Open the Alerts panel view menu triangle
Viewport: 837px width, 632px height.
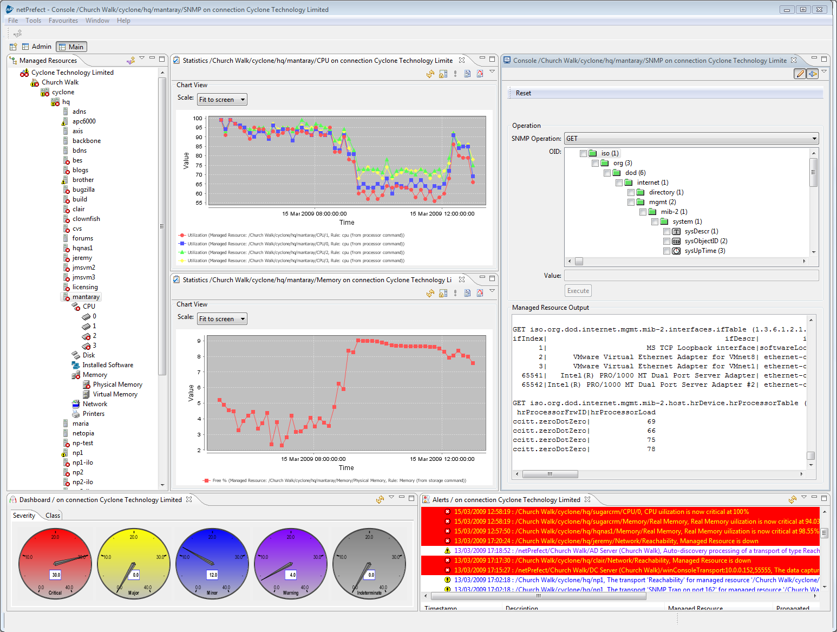tap(804, 497)
